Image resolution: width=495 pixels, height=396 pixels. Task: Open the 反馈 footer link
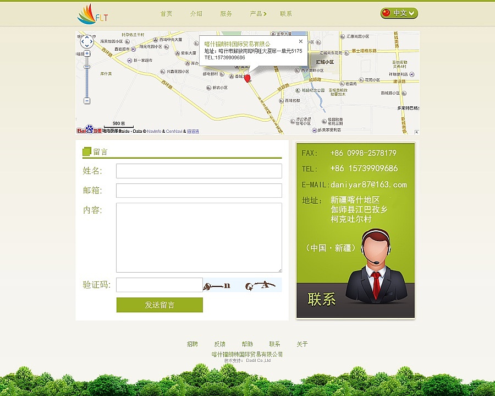pyautogui.click(x=219, y=344)
